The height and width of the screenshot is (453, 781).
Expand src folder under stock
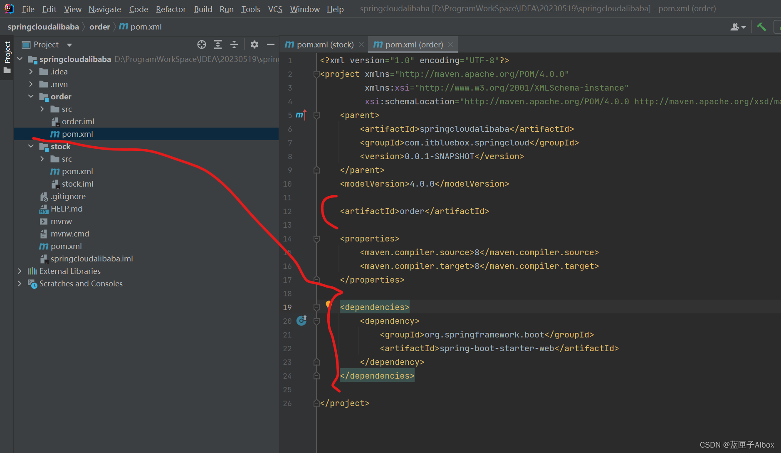coord(42,159)
